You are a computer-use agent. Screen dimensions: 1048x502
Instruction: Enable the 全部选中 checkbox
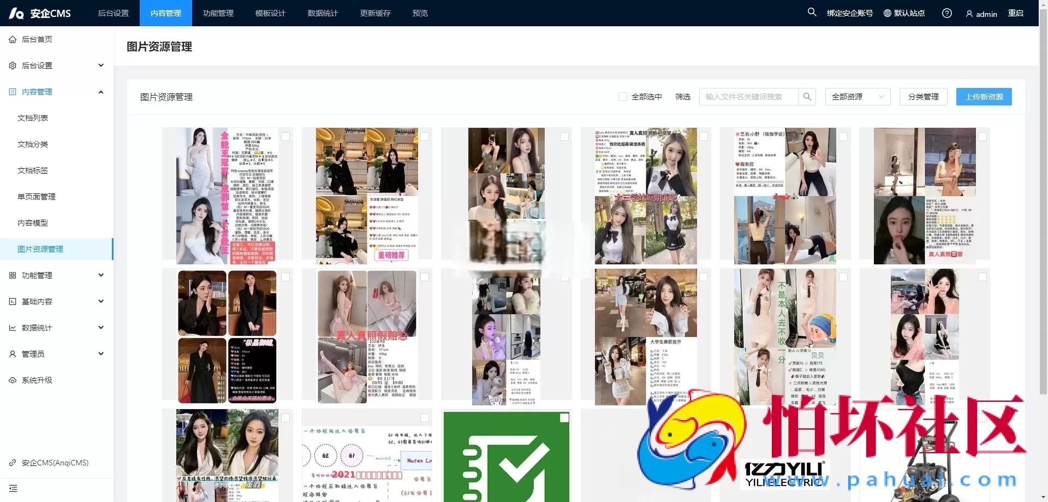click(623, 96)
